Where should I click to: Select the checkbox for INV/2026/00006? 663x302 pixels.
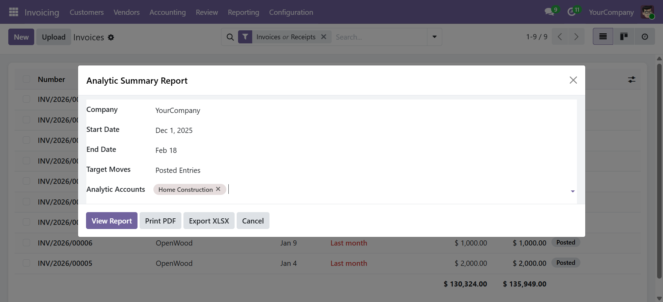pos(26,242)
